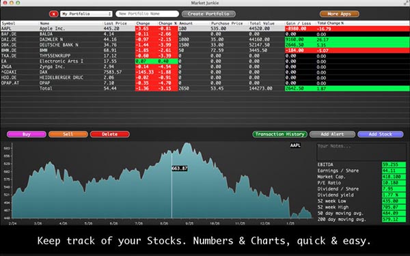Click the Create Portfolio button
410x256 pixels.
pos(208,14)
